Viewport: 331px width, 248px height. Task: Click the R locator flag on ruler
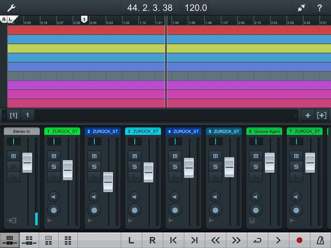pyautogui.click(x=4, y=19)
